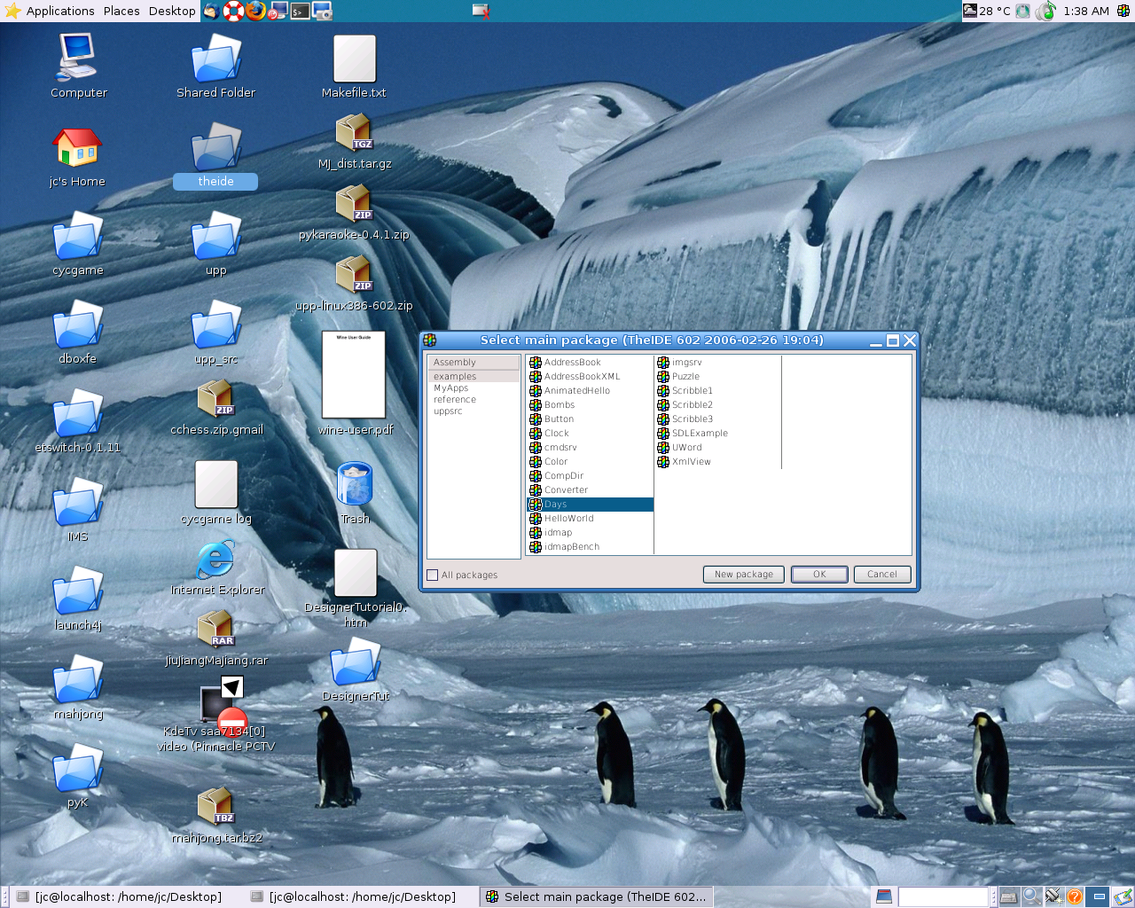This screenshot has height=908, width=1135.
Task: Click the text input field in bottom panel
Action: 943,896
